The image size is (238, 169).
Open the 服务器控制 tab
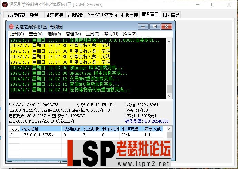[16, 15]
